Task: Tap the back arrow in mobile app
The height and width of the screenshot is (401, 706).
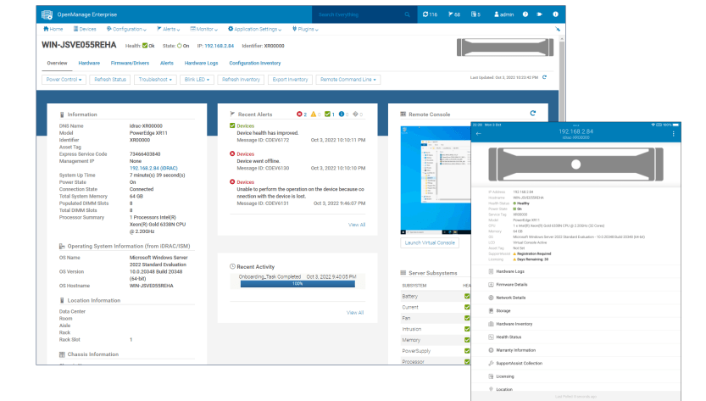Action: click(479, 134)
